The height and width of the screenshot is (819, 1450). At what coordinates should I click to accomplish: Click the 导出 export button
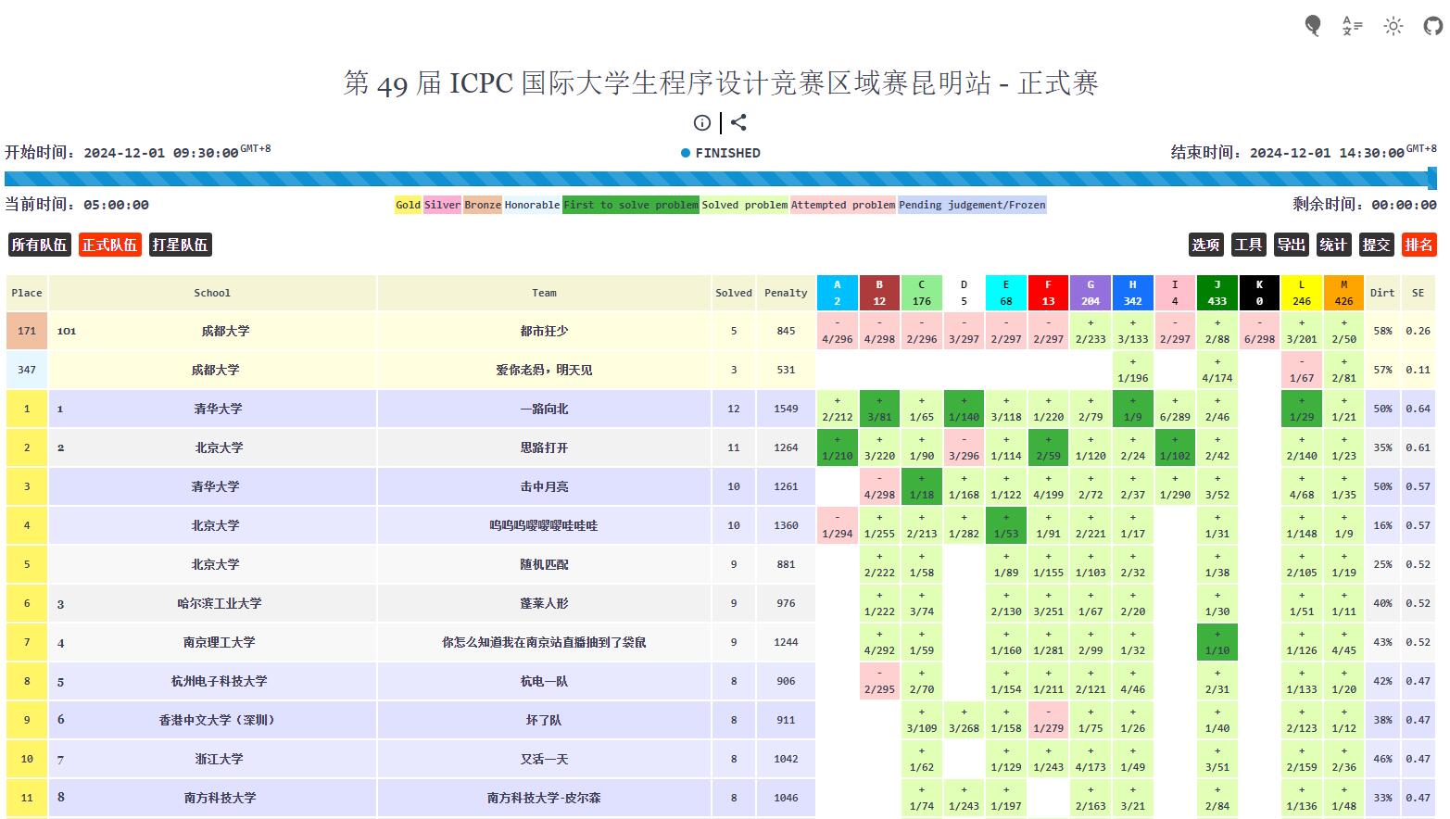pyautogui.click(x=1291, y=245)
